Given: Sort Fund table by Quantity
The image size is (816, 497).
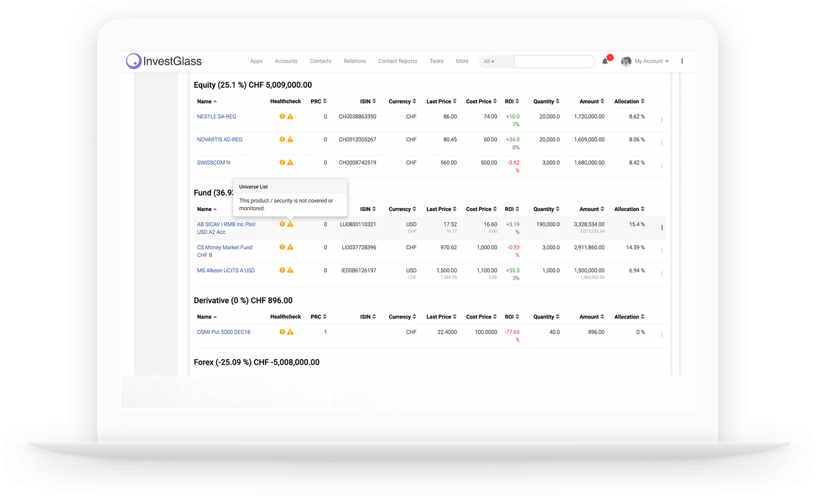Looking at the screenshot, I should click(546, 209).
